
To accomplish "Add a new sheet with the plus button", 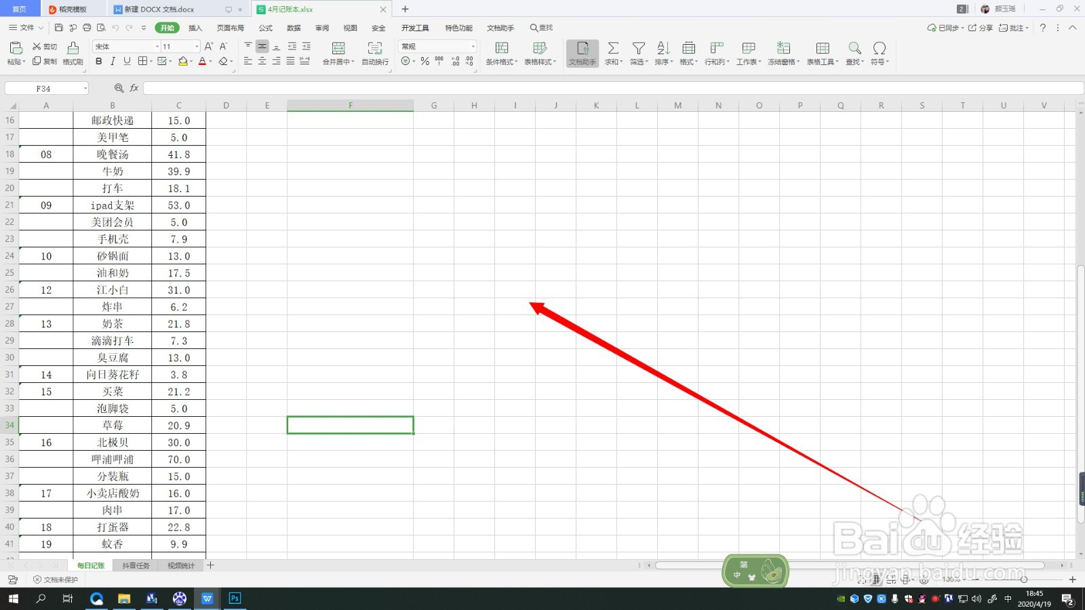I will (211, 565).
